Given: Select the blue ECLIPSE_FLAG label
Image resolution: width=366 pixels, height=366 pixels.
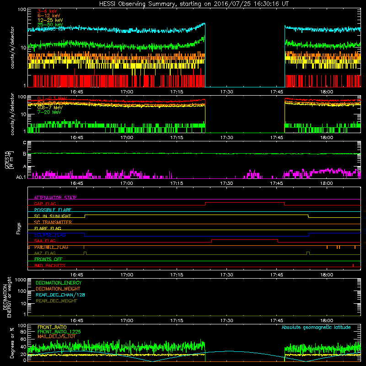Looking at the screenshot, I should click(x=50, y=235).
